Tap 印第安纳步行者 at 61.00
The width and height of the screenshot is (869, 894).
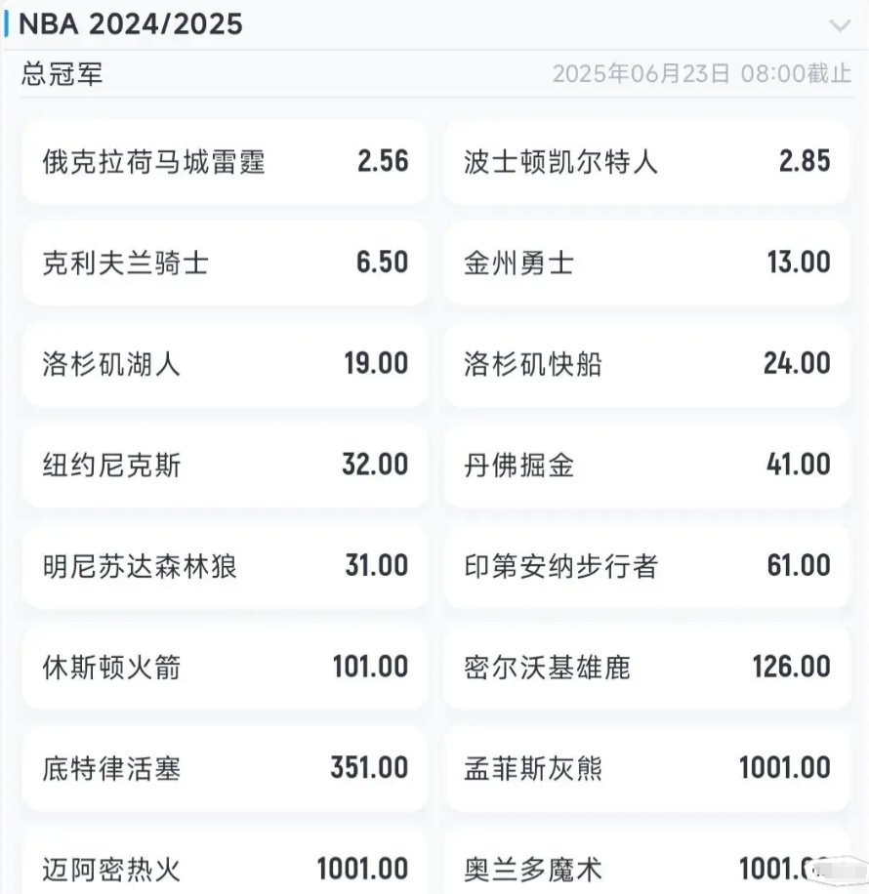(x=647, y=566)
